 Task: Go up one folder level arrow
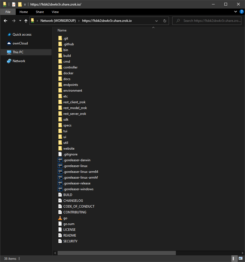(x=26, y=21)
